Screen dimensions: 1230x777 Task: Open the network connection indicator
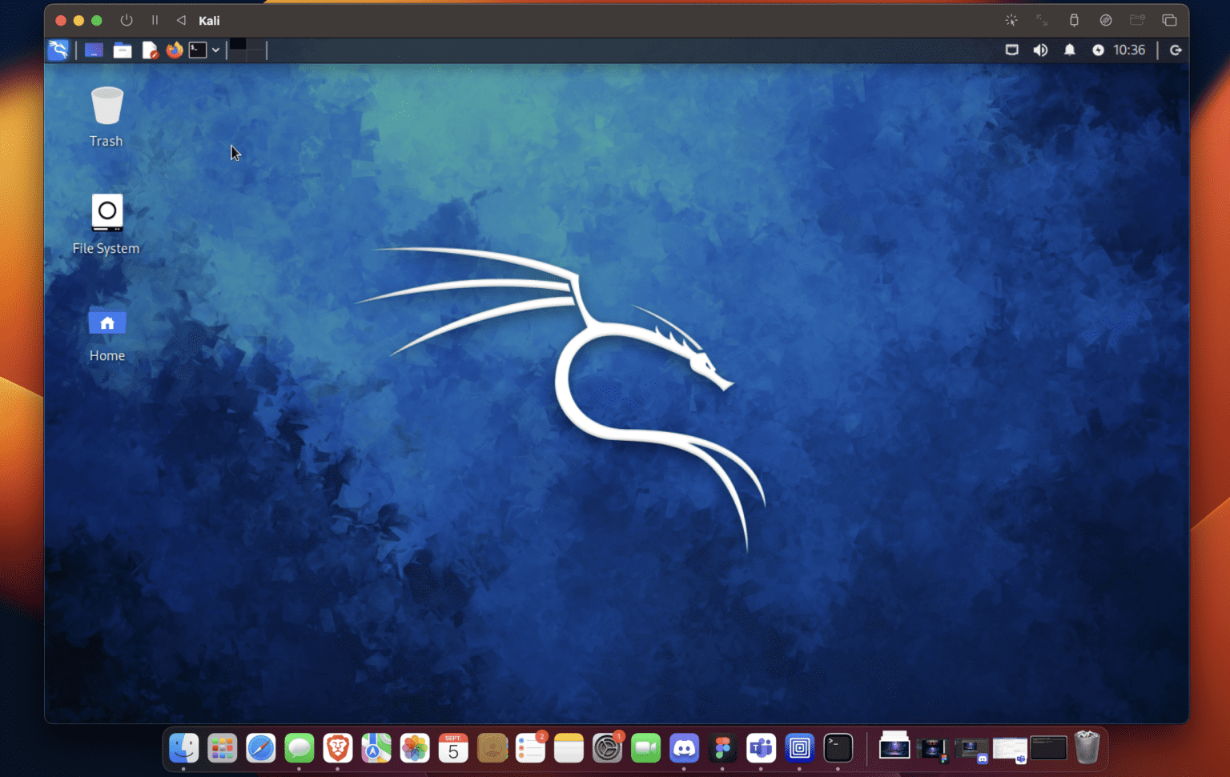coord(1012,50)
